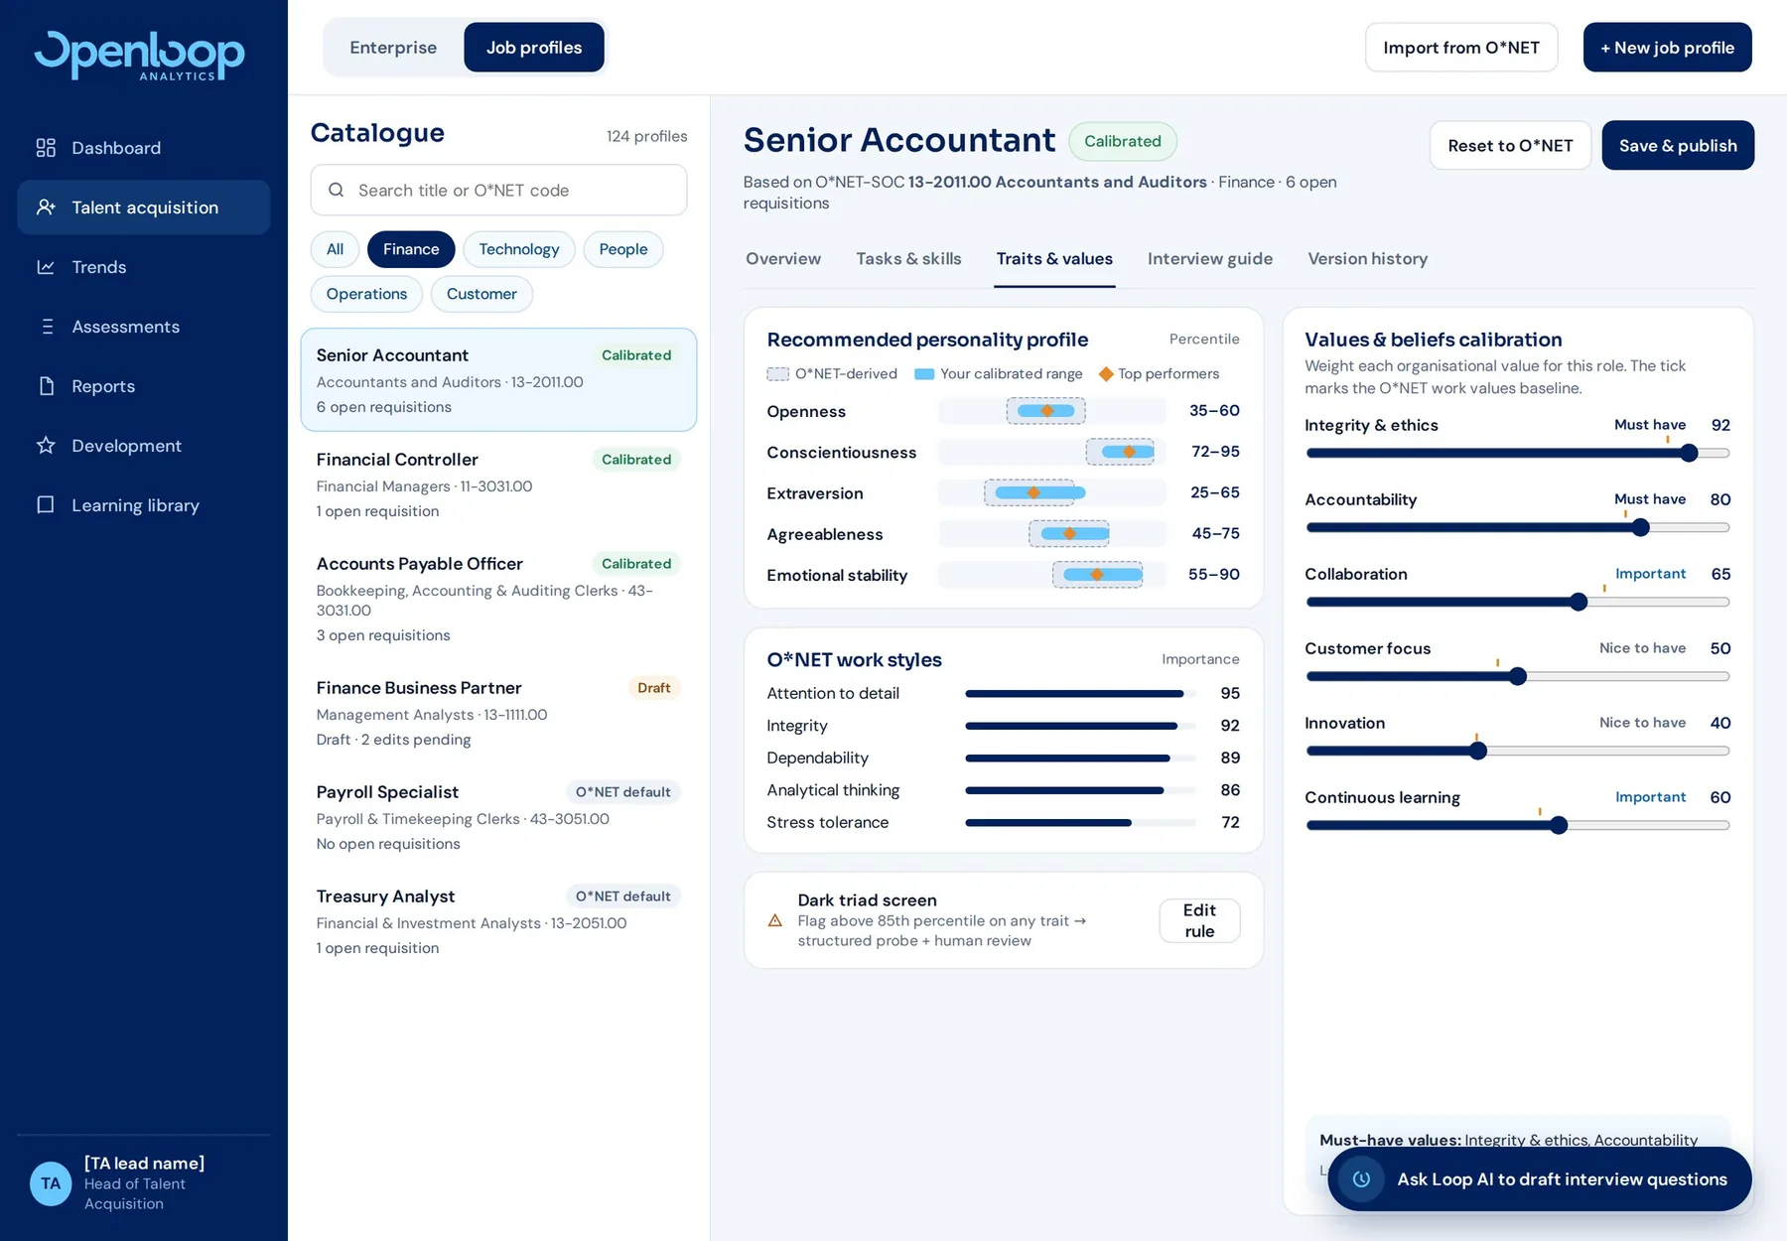Click the Continuous learning slider handle
The width and height of the screenshot is (1787, 1241).
1559,825
